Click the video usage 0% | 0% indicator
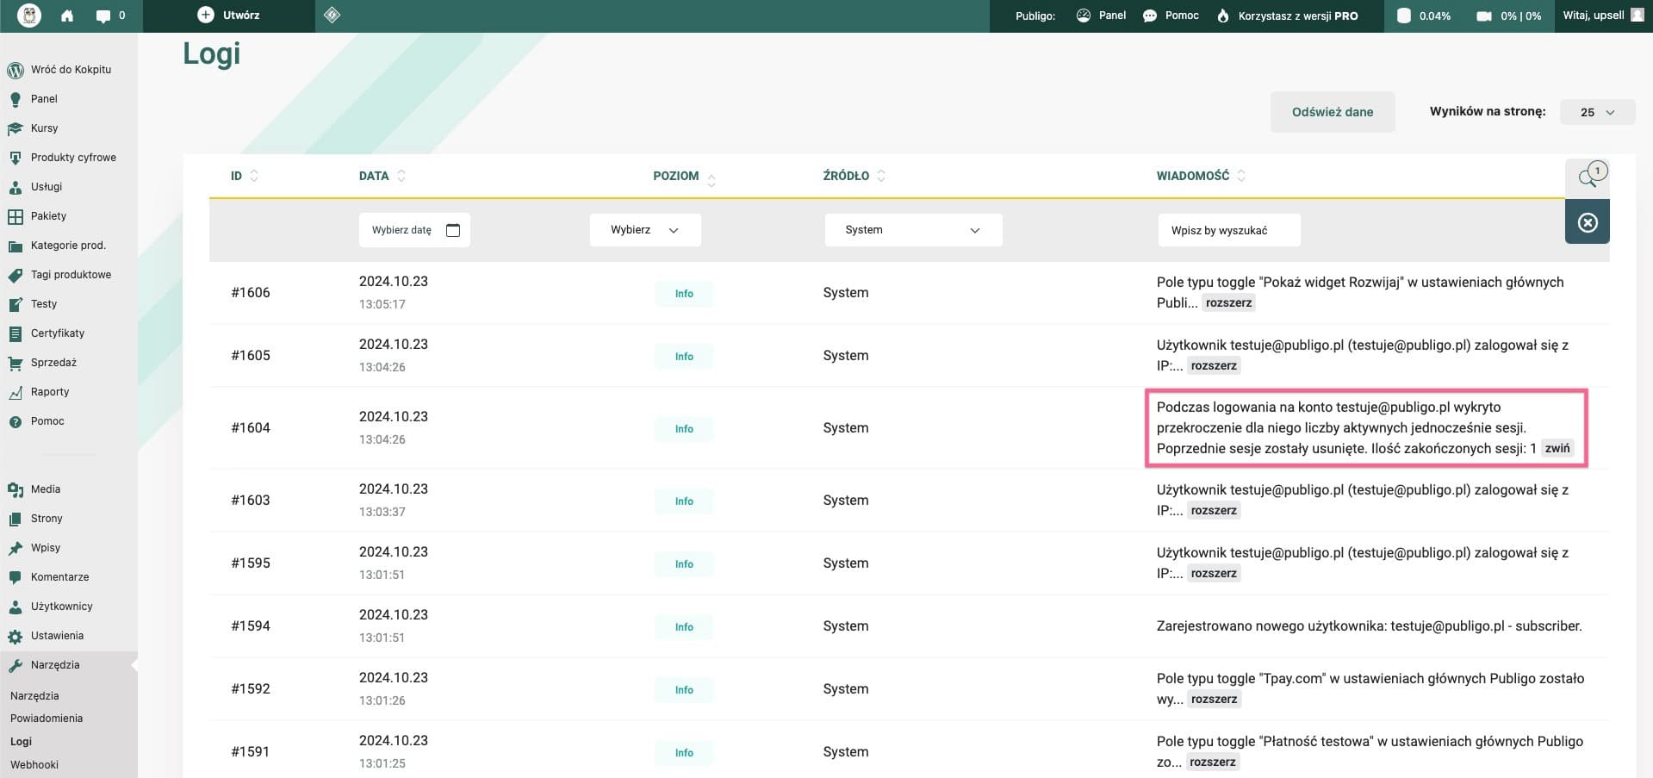The height and width of the screenshot is (778, 1653). (1508, 16)
